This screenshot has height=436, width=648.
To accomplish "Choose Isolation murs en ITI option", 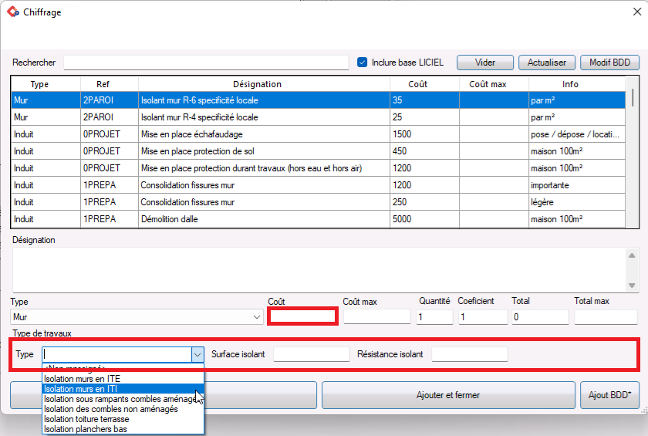I will pos(123,389).
